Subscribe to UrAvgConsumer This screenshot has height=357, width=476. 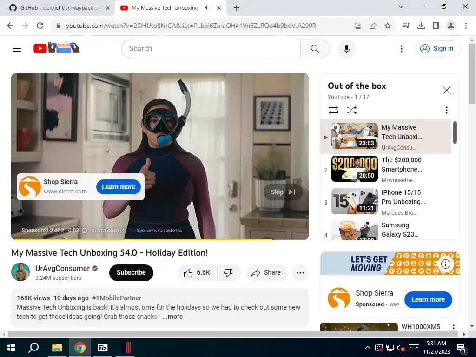131,272
